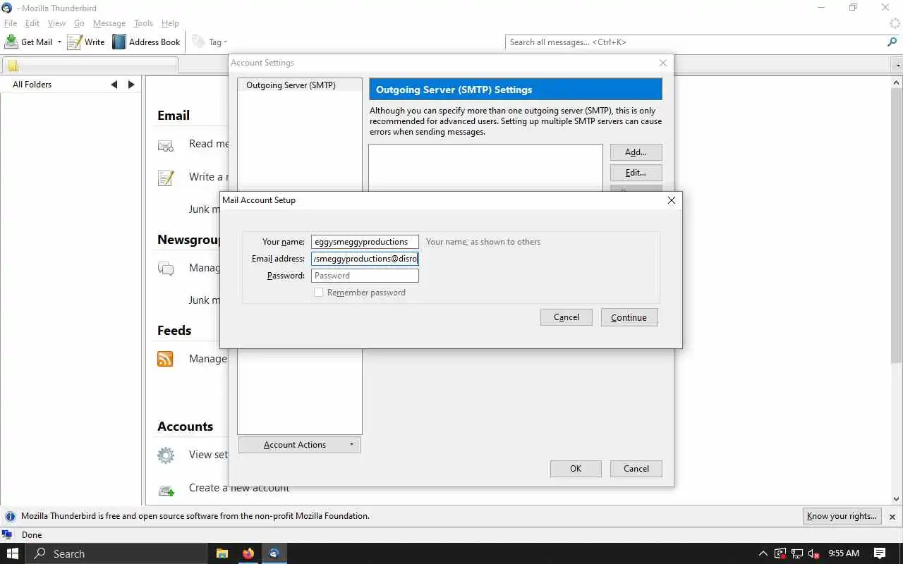Open the Account Actions dropdown
This screenshot has height=564, width=903.
click(x=300, y=445)
